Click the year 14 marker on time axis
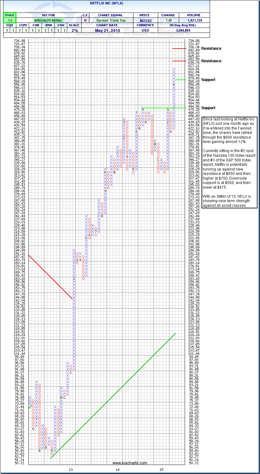Screen dimensions: 260x474 coord(117,470)
